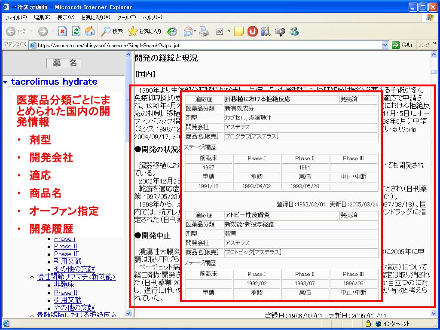Click the left pane scrollbar down arrow
Screen dimensions: 440x330
pos(128,313)
